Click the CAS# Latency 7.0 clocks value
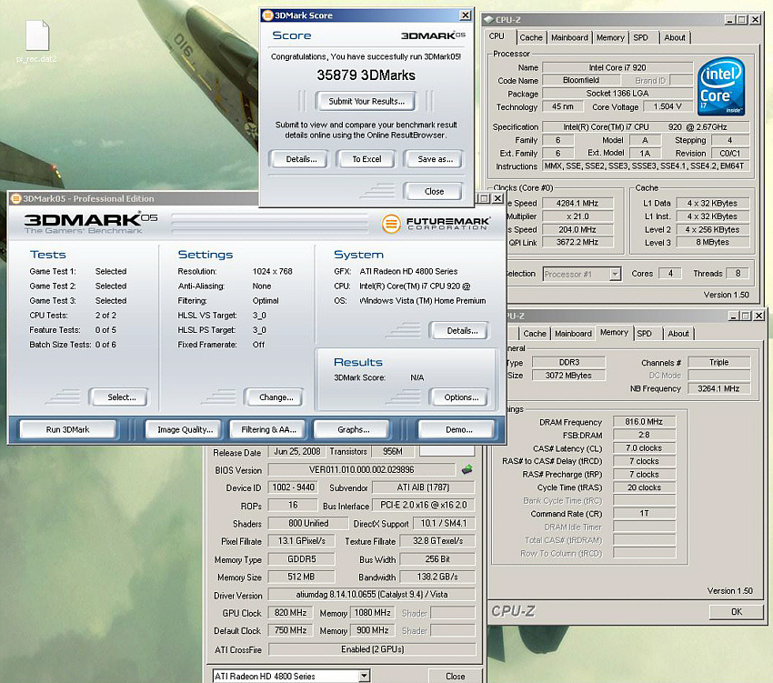The height and width of the screenshot is (683, 773). 644,448
